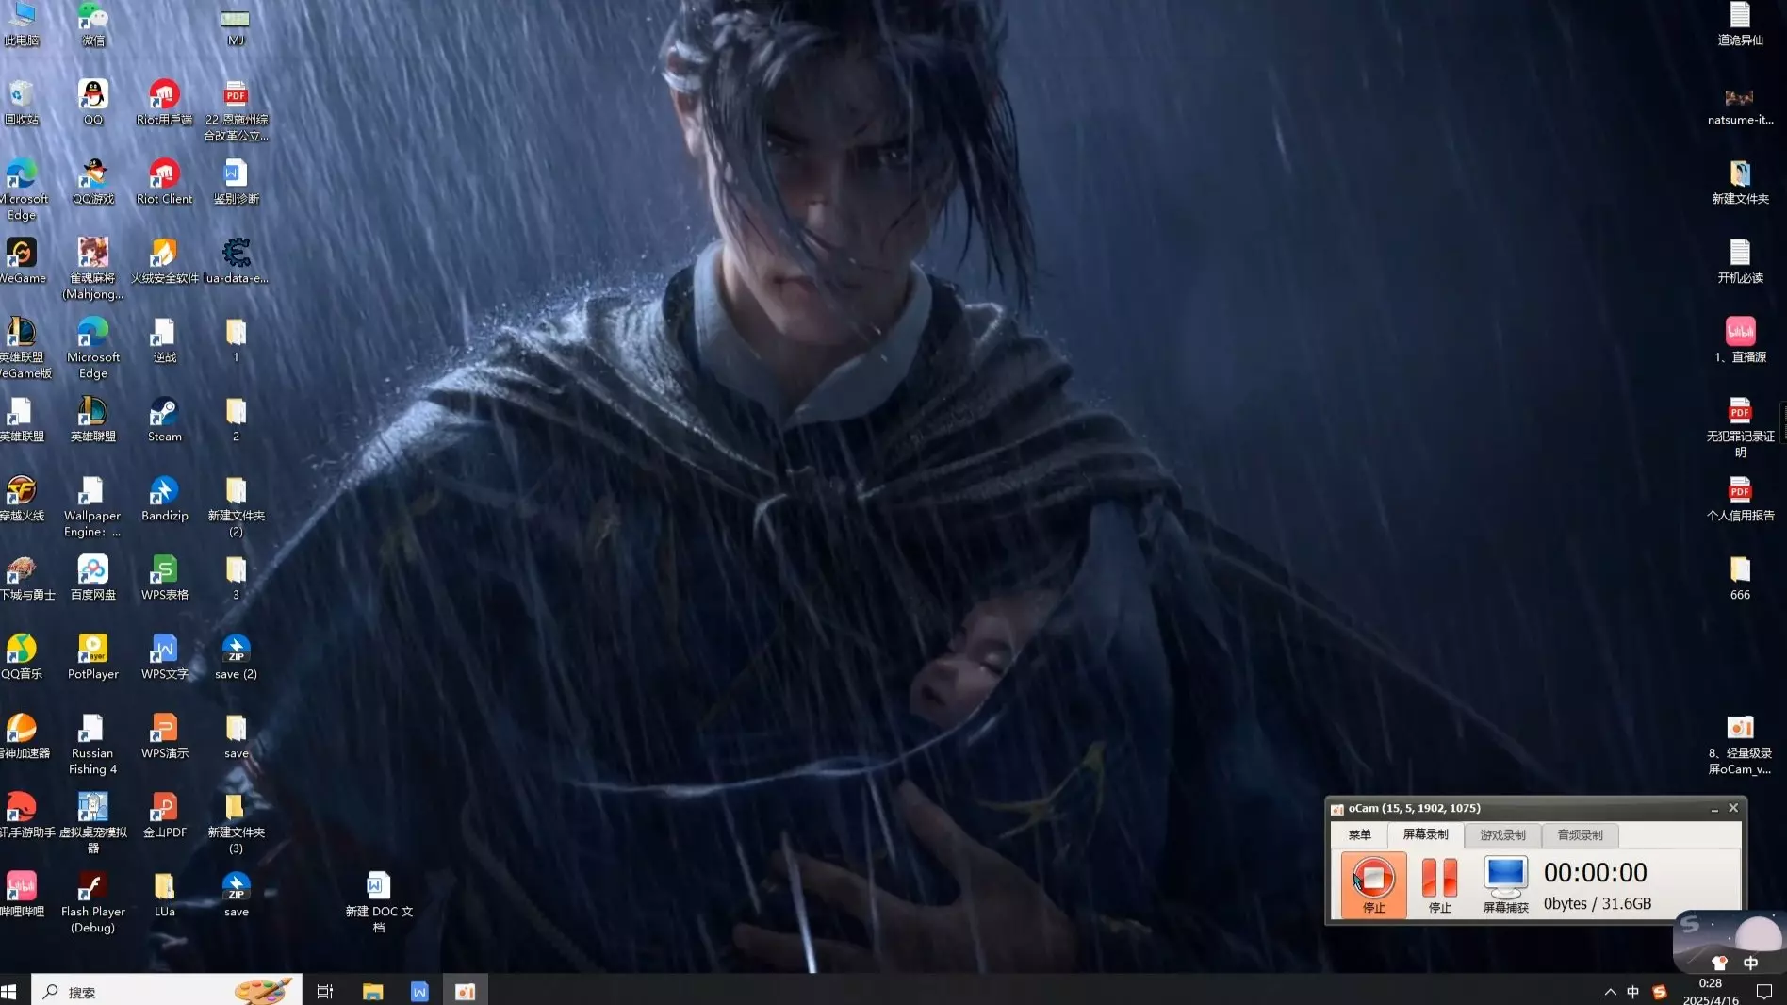Select the Wallpaper Engine desktop shortcut
The image size is (1787, 1005).
[93, 506]
